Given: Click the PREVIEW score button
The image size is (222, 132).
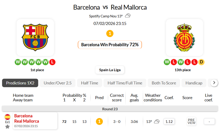Looking at the screenshot, I should coord(191,121).
